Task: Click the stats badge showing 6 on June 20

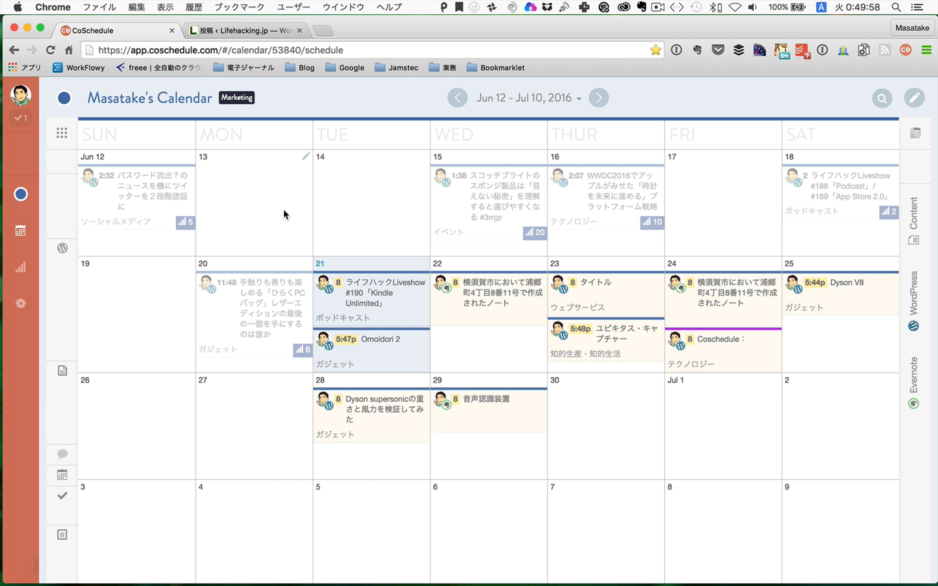Action: (303, 349)
